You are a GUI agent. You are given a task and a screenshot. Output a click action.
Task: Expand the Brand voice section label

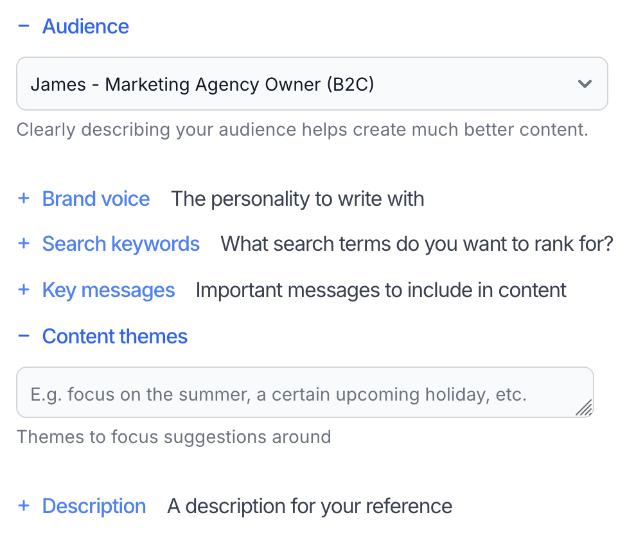click(x=96, y=199)
